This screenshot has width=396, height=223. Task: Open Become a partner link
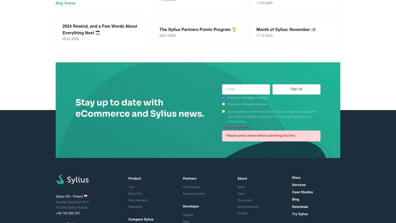(x=194, y=194)
